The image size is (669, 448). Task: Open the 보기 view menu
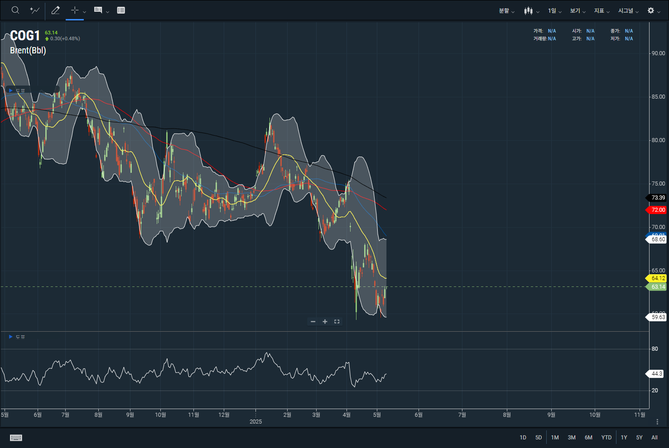click(578, 11)
